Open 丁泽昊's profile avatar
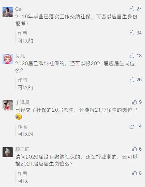The width and height of the screenshot is (145, 187). pos(8,105)
